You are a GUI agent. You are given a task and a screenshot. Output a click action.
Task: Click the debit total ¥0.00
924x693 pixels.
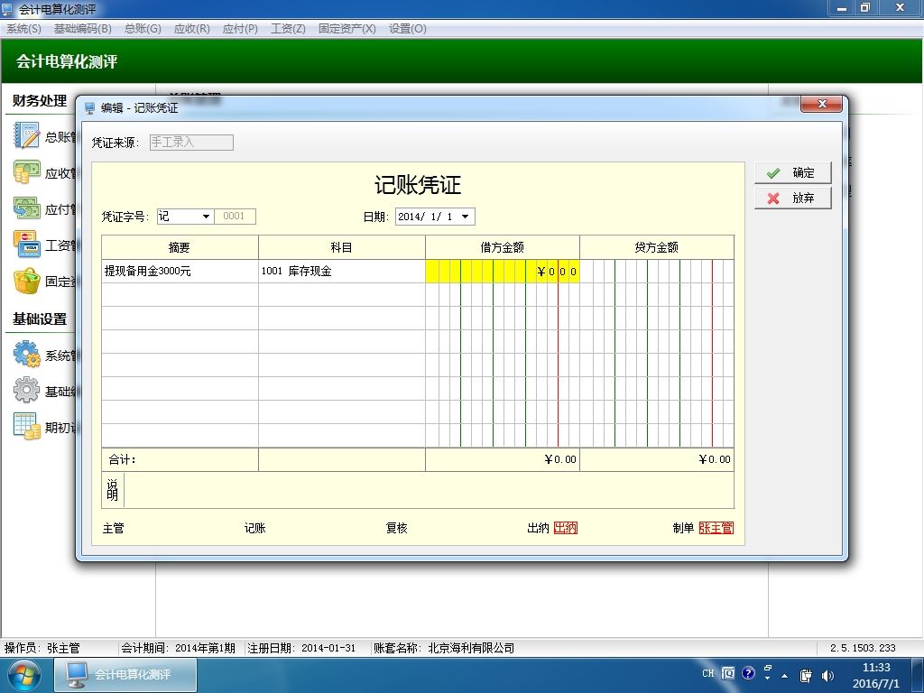(560, 459)
